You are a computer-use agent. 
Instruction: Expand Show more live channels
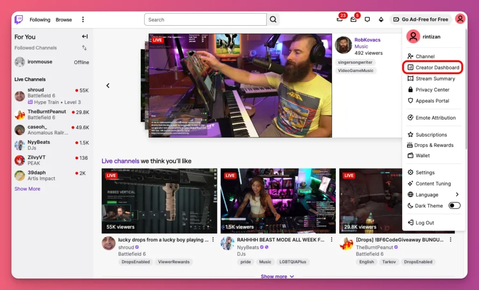(277, 276)
